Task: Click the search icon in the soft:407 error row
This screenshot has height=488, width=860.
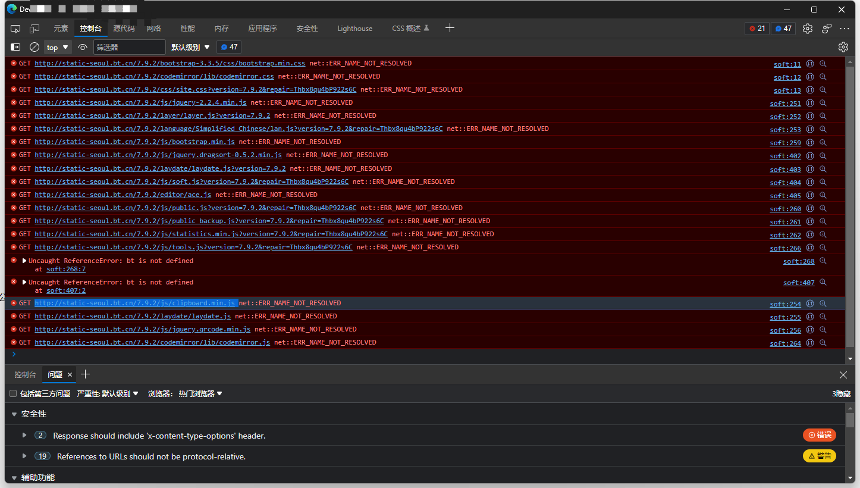Action: click(823, 283)
